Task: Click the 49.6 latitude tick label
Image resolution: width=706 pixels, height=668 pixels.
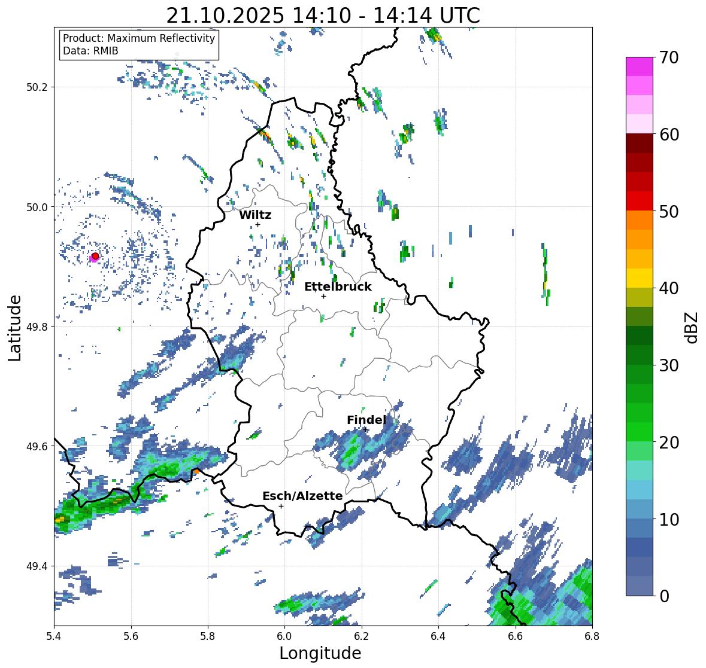Action: coord(38,446)
